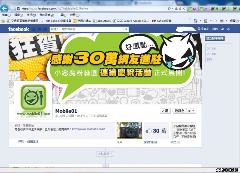The height and width of the screenshot is (173, 240).
Task: Open the 檢視(V) menu
Action: point(31,15)
